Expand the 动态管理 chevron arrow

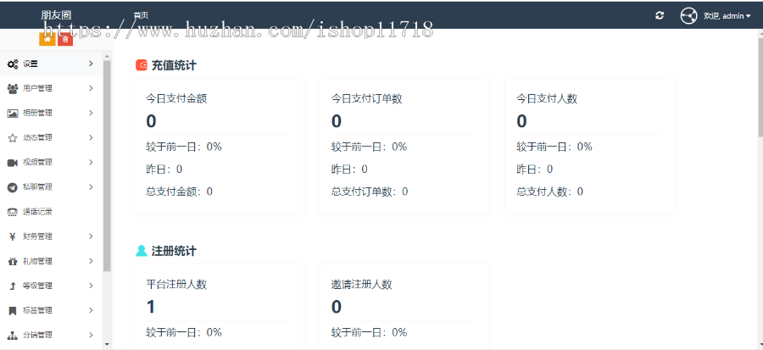pos(91,138)
